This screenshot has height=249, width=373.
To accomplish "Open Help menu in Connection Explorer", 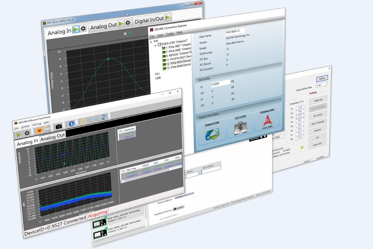I will tap(179, 32).
